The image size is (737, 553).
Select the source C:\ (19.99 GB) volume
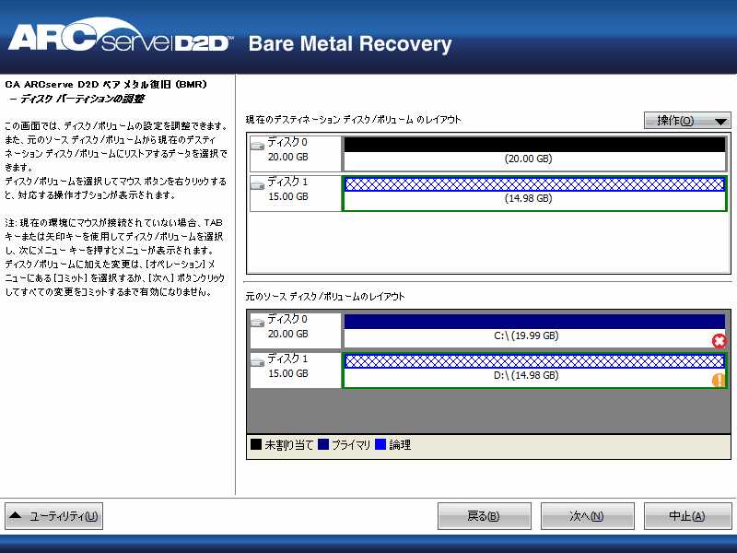[x=535, y=331]
